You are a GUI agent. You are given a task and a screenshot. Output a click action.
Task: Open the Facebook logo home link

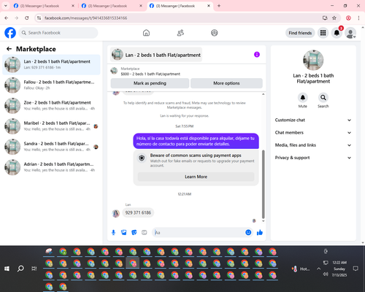(x=10, y=33)
